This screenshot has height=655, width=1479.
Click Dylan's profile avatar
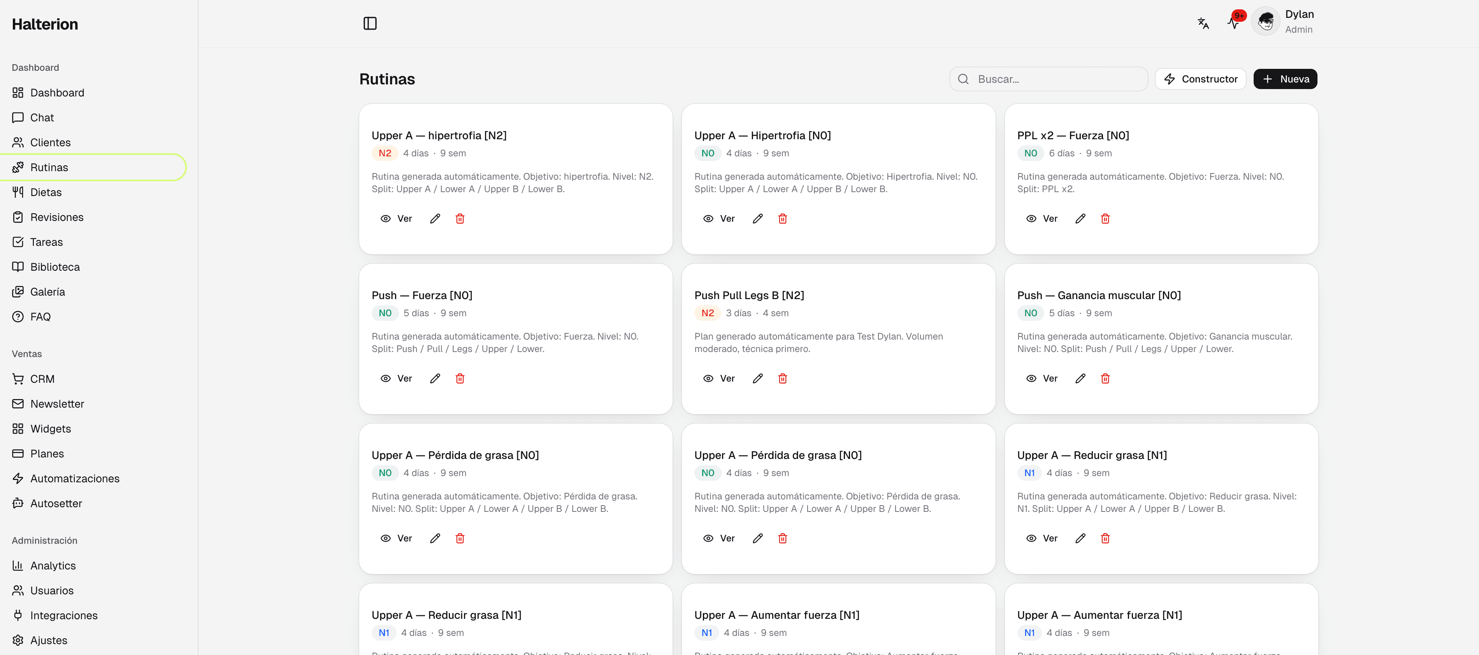pos(1265,22)
